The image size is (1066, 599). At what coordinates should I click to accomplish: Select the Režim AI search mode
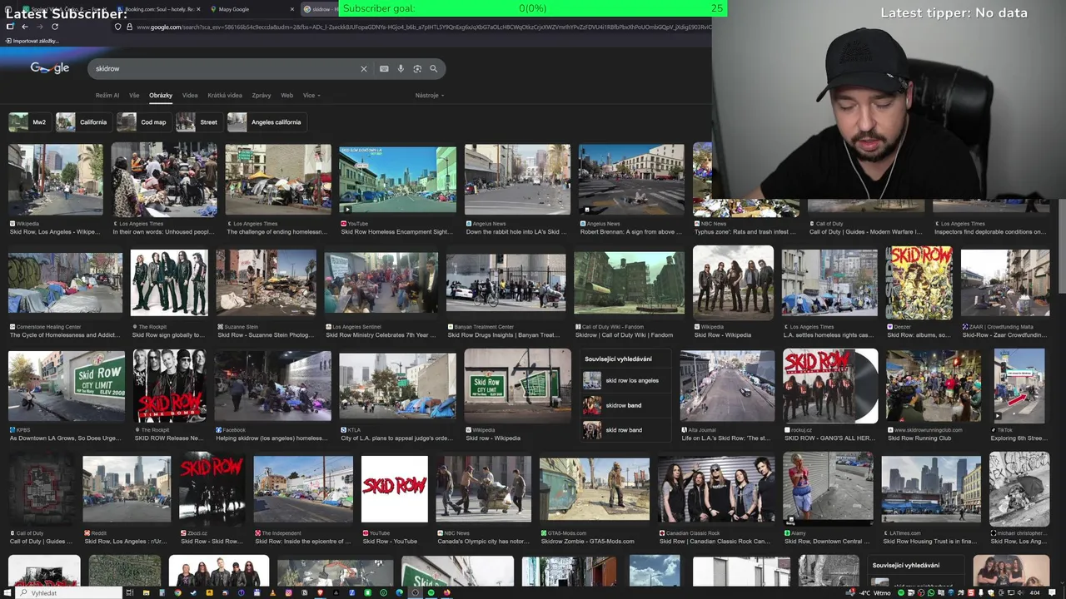click(107, 95)
